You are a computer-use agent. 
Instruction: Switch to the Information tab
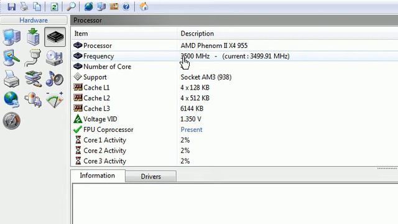(x=98, y=175)
